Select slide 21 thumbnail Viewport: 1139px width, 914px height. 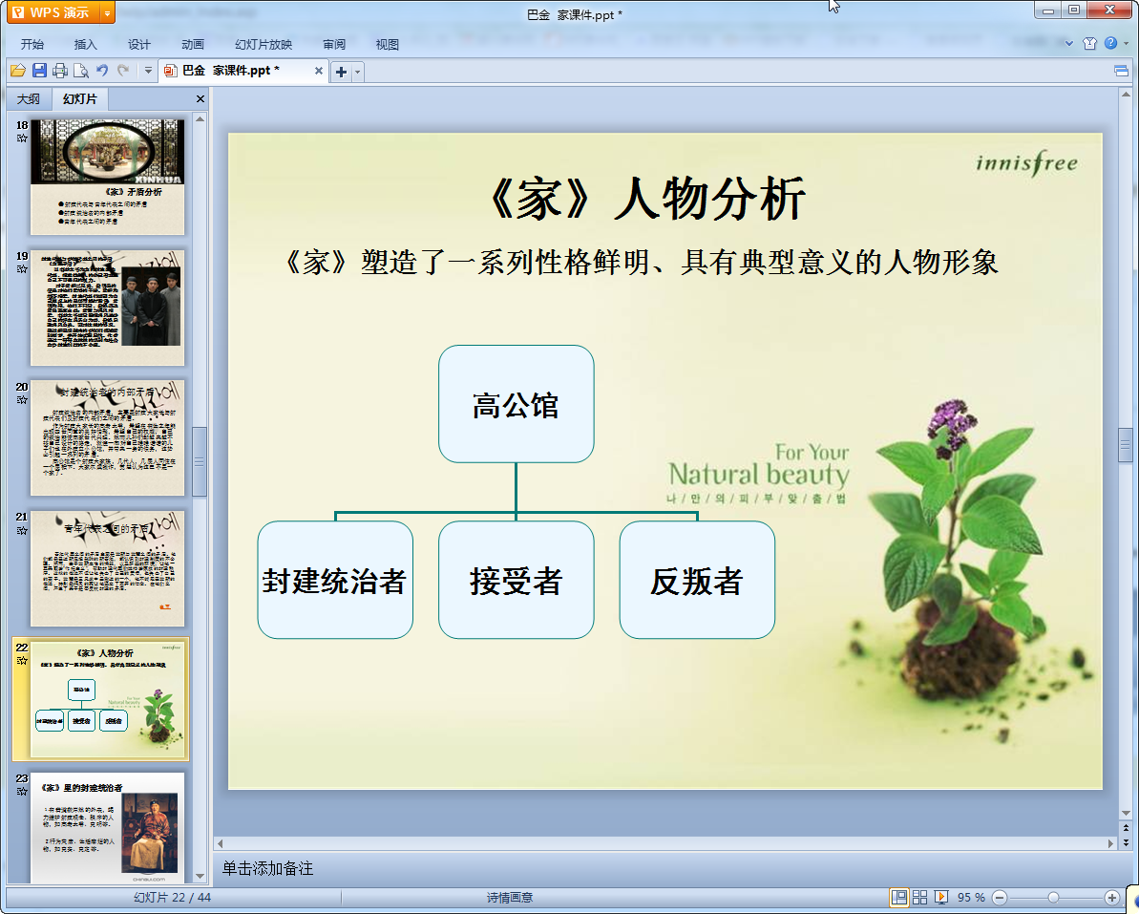tap(107, 568)
